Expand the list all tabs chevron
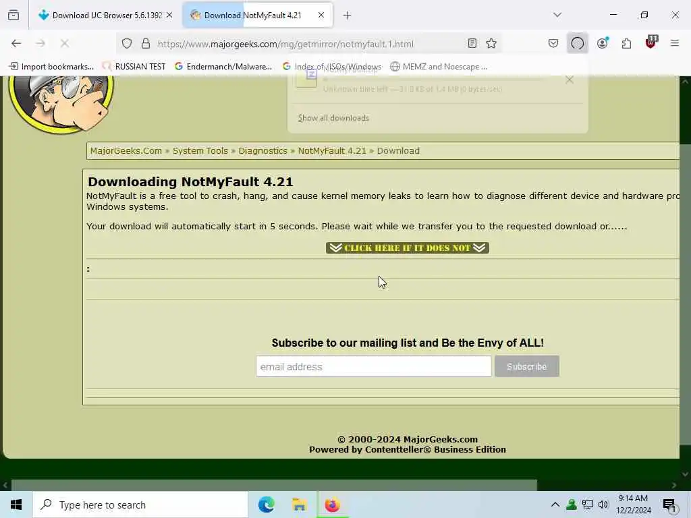Image resolution: width=691 pixels, height=518 pixels. (557, 15)
